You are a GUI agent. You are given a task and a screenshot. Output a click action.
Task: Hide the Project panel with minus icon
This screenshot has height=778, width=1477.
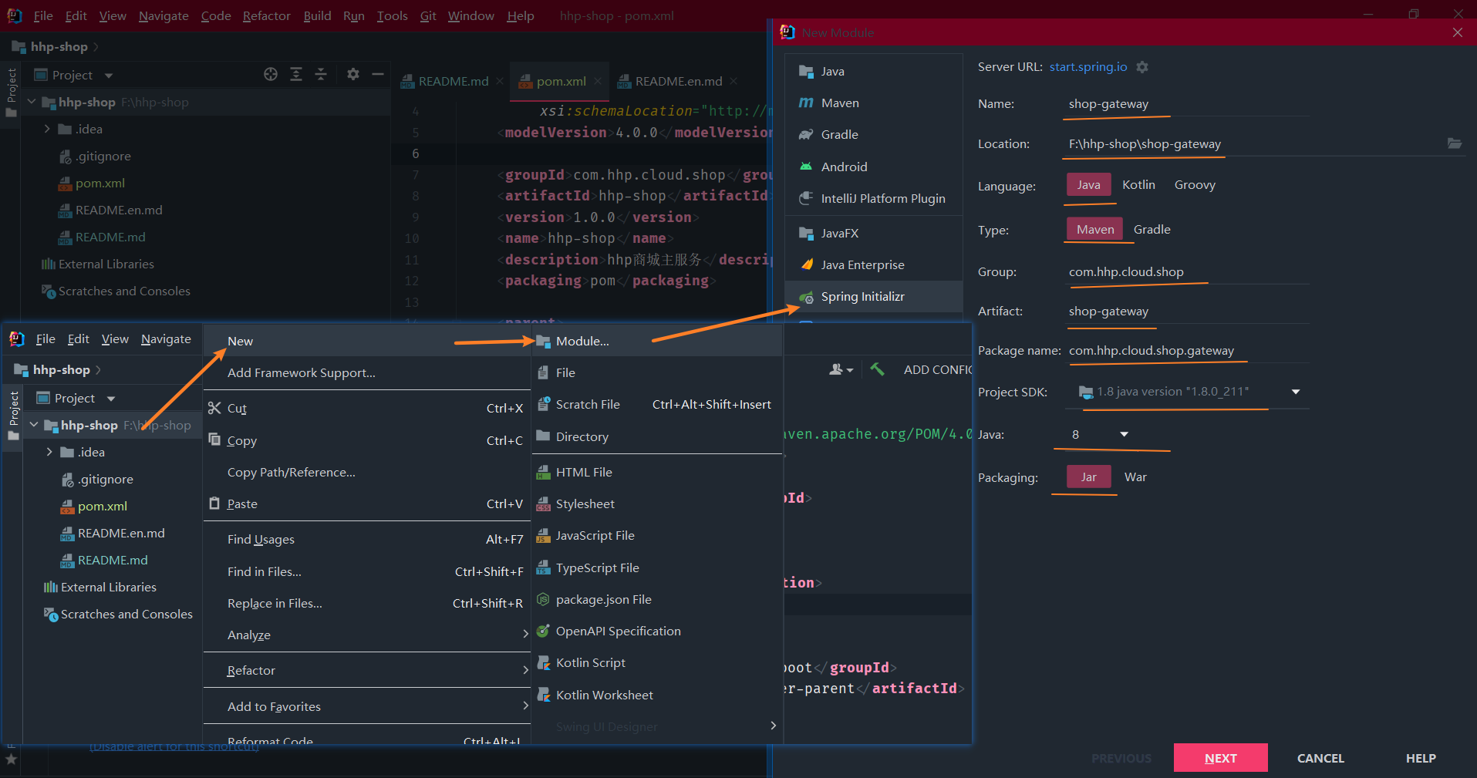[x=378, y=74]
